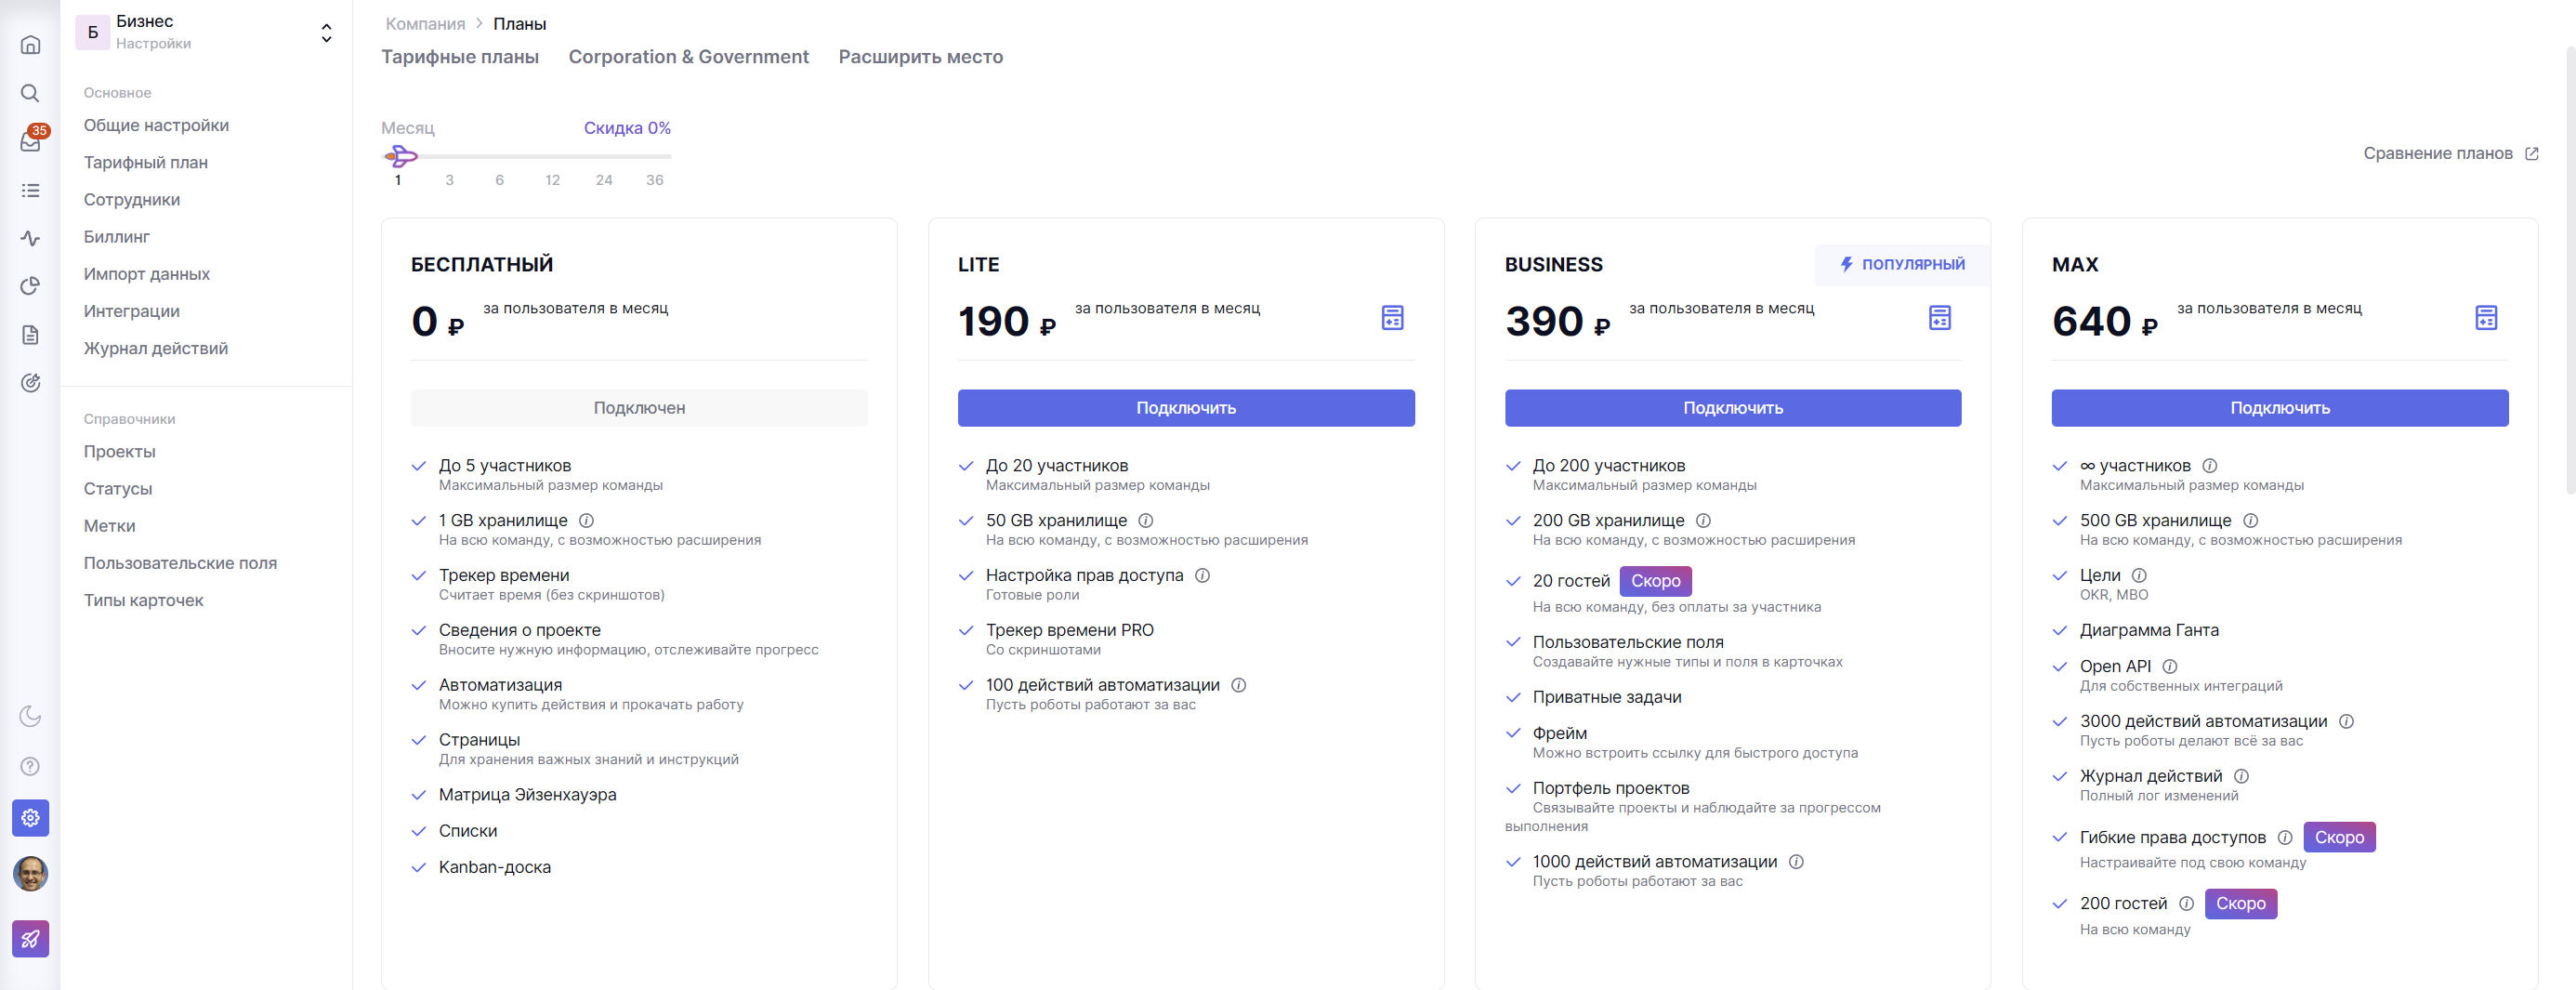Click the settings gear icon
2576x990 pixels.
[x=31, y=817]
